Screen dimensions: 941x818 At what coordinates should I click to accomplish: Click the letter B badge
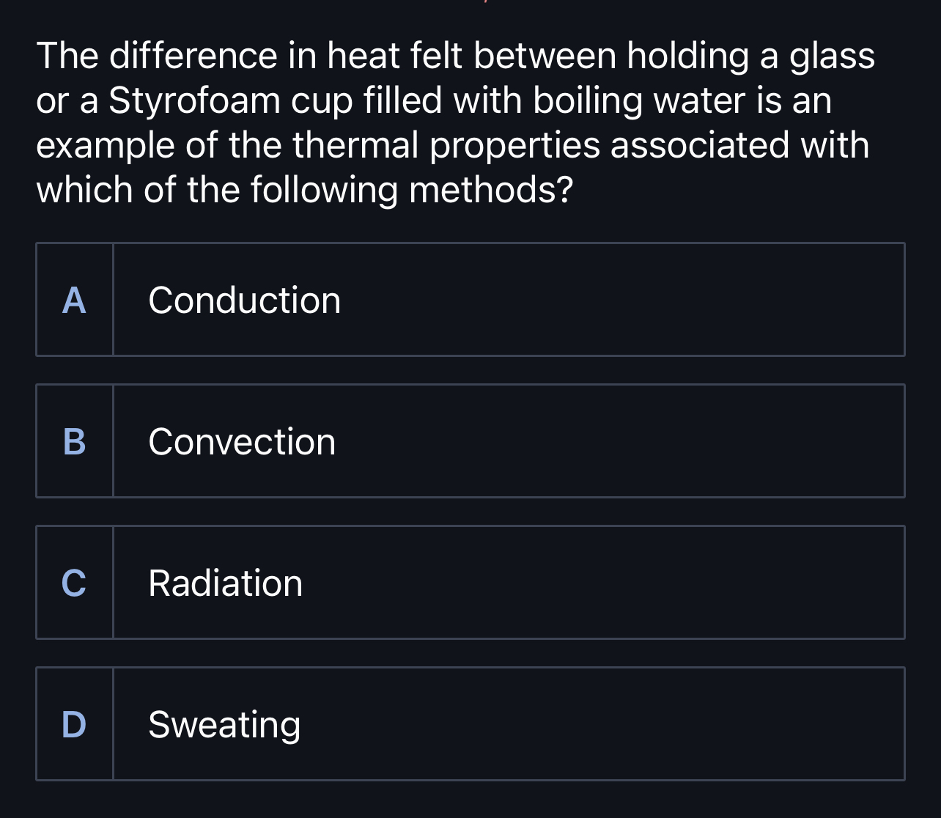coord(74,441)
